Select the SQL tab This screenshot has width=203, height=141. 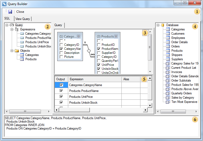click(x=7, y=18)
